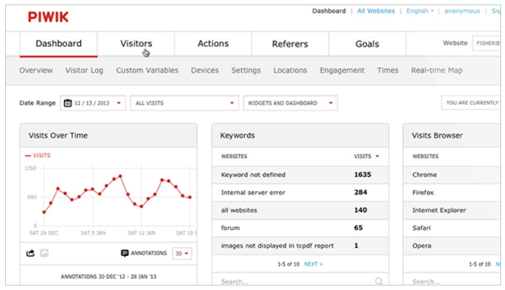Click the 1635 visits value

pos(363,175)
